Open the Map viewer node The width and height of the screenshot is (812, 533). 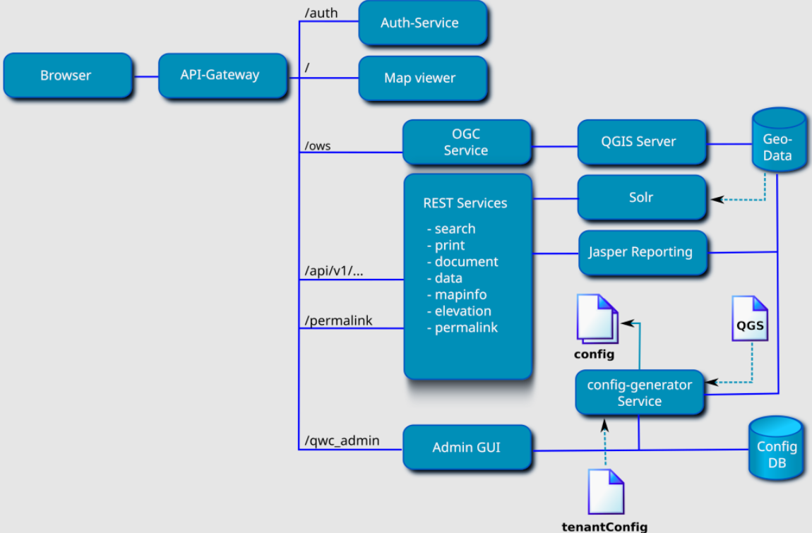(421, 78)
